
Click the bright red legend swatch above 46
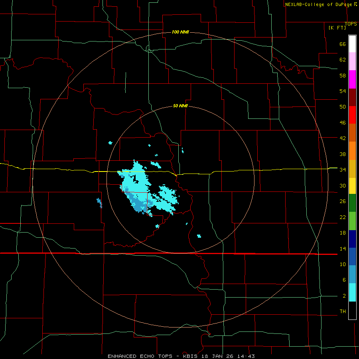click(352, 115)
